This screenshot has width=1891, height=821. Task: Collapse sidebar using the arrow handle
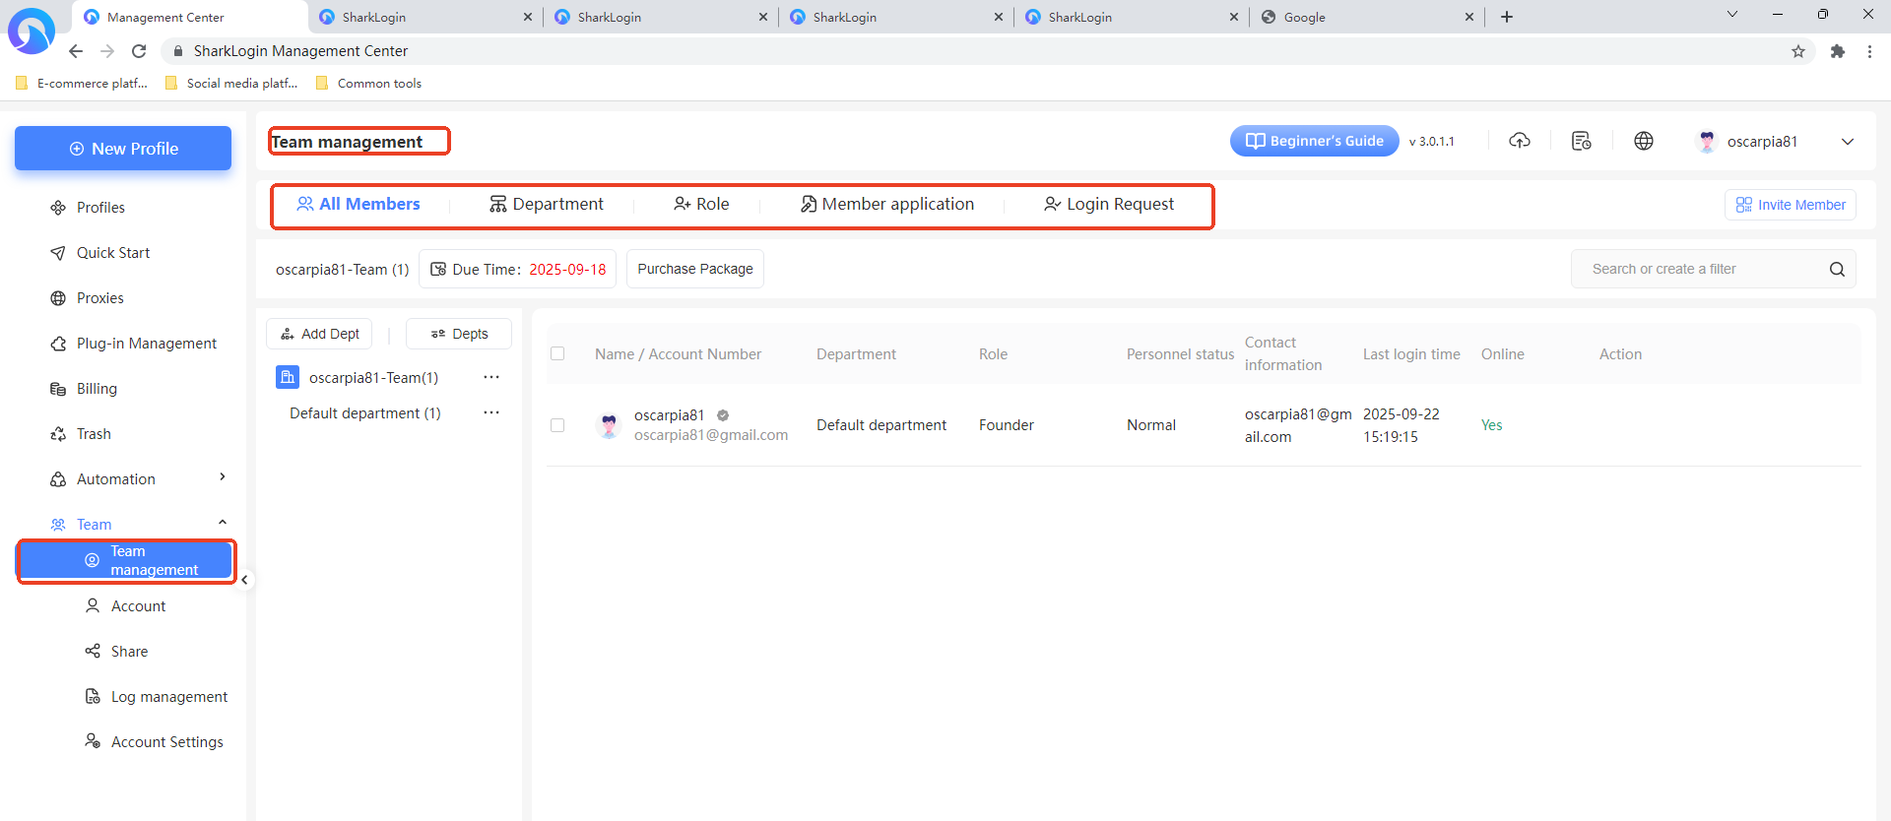(245, 580)
